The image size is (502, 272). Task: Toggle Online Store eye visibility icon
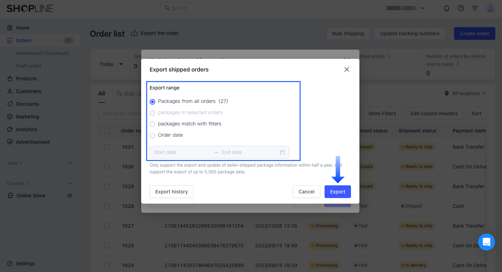70,196
